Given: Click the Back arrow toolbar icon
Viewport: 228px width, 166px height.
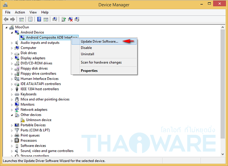Looking at the screenshot, I should 6,19.
